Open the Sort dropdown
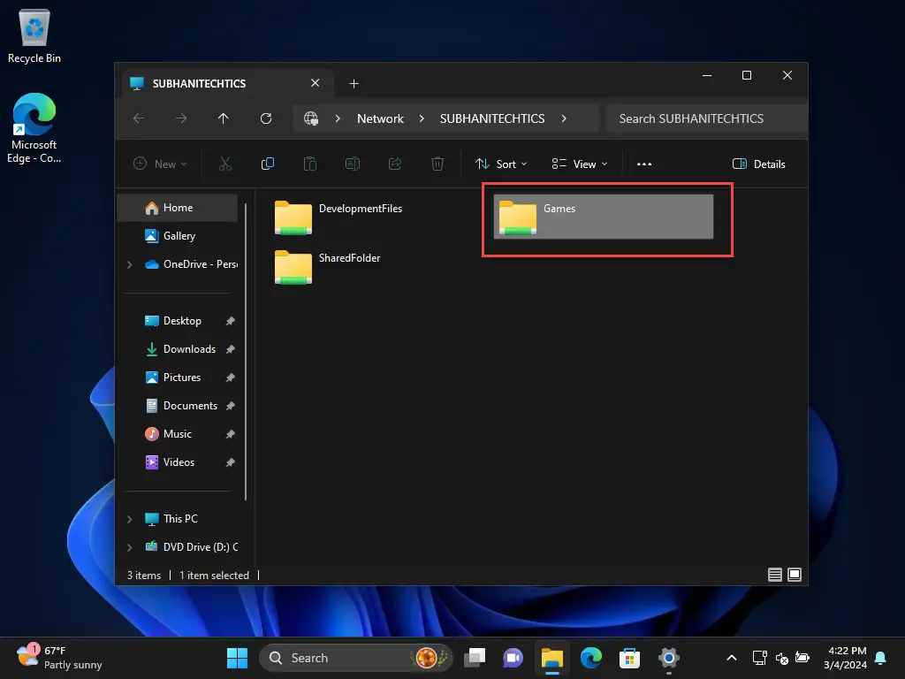 501,164
